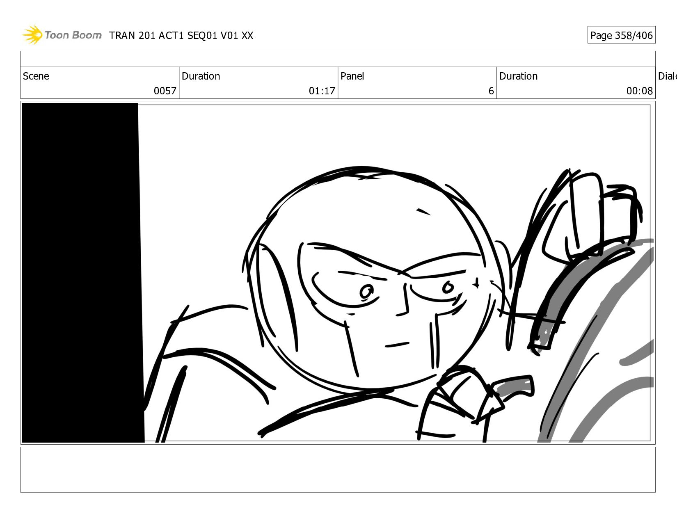This screenshot has width=677, height=523.
Task: Click the storyboard panel sketch of the helmeted character
Action: [338, 273]
